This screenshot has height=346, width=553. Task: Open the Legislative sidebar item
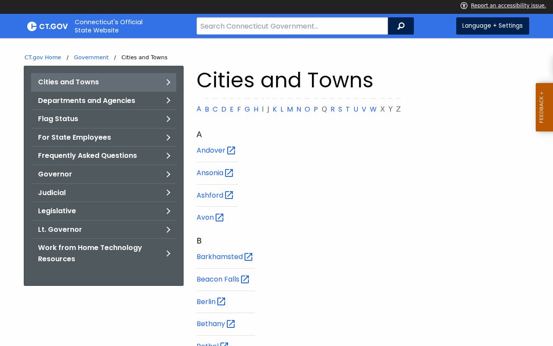[x=104, y=211]
